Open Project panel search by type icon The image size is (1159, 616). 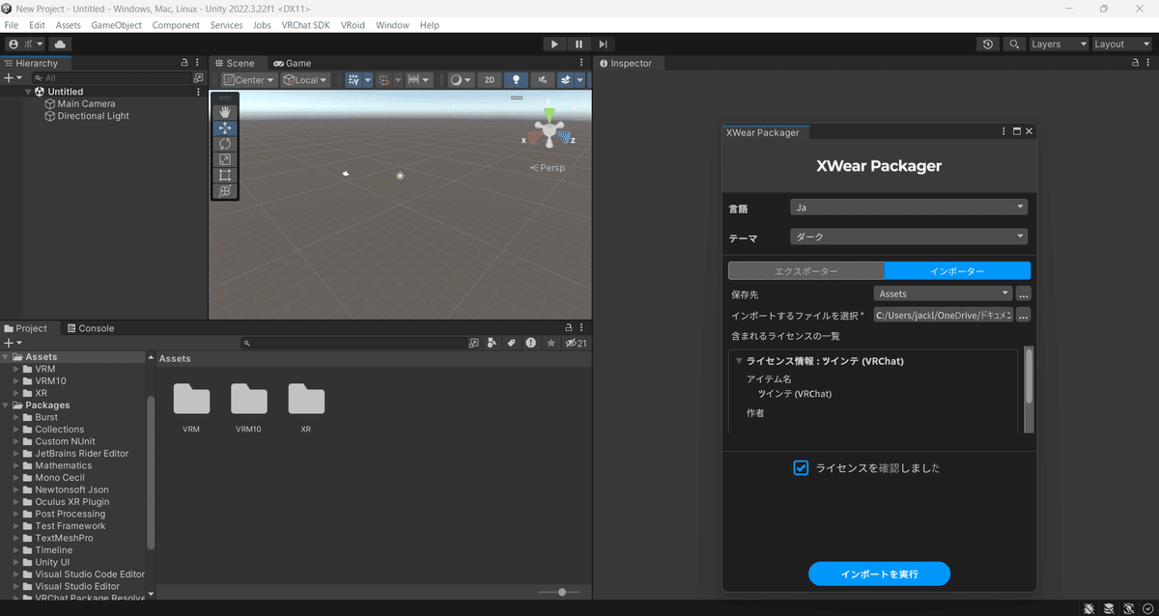(493, 343)
